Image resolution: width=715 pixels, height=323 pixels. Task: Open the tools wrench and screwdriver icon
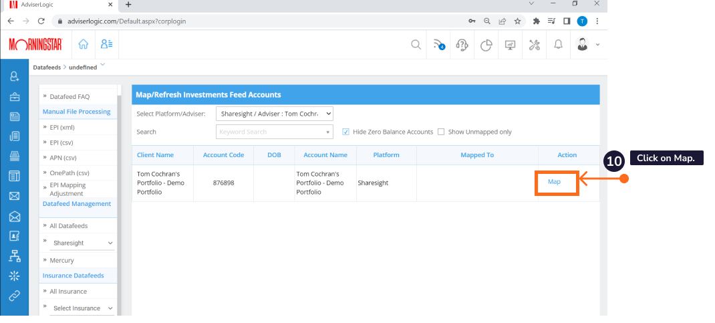[535, 45]
